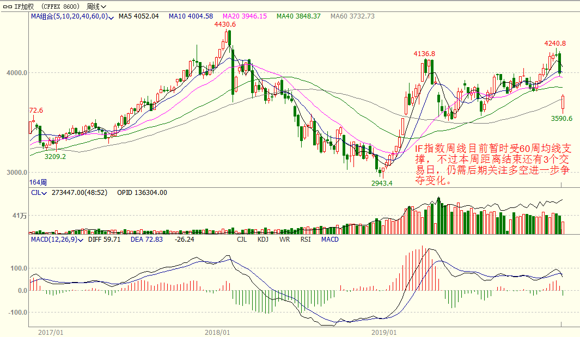Screen dimensions: 580x337
Task: Click the 2943.4 low price marker
Action: point(382,183)
